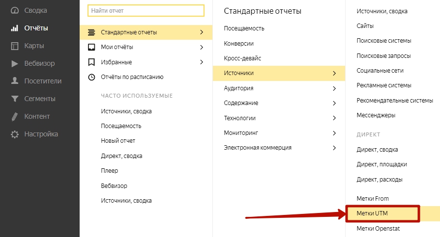The height and width of the screenshot is (237, 440).
Task: Click the Отчёты bar chart icon
Action: click(15, 28)
